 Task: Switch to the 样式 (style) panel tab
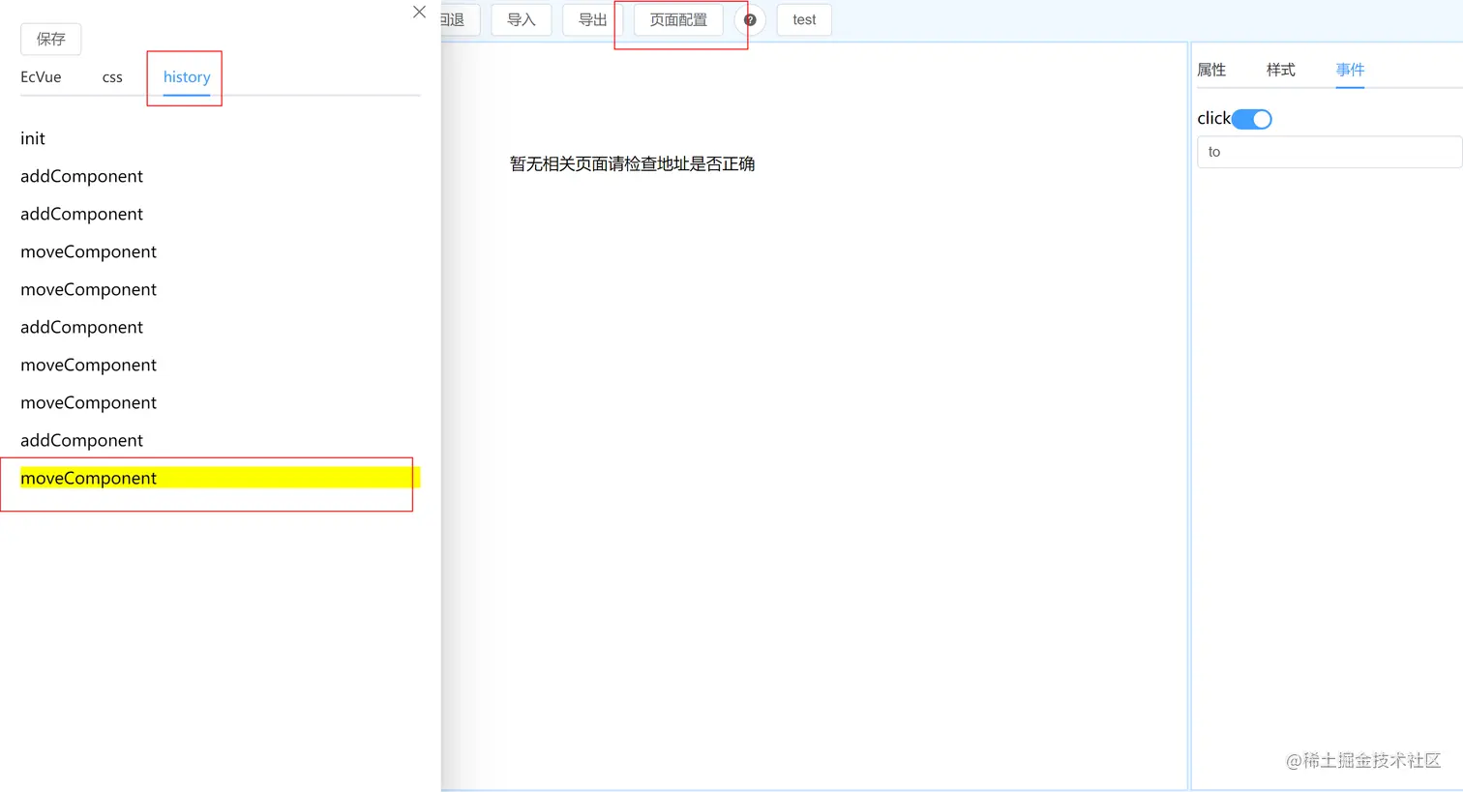(x=1280, y=70)
